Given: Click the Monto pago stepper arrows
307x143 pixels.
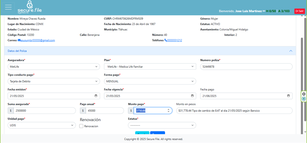Looking at the screenshot, I should click(169, 110).
